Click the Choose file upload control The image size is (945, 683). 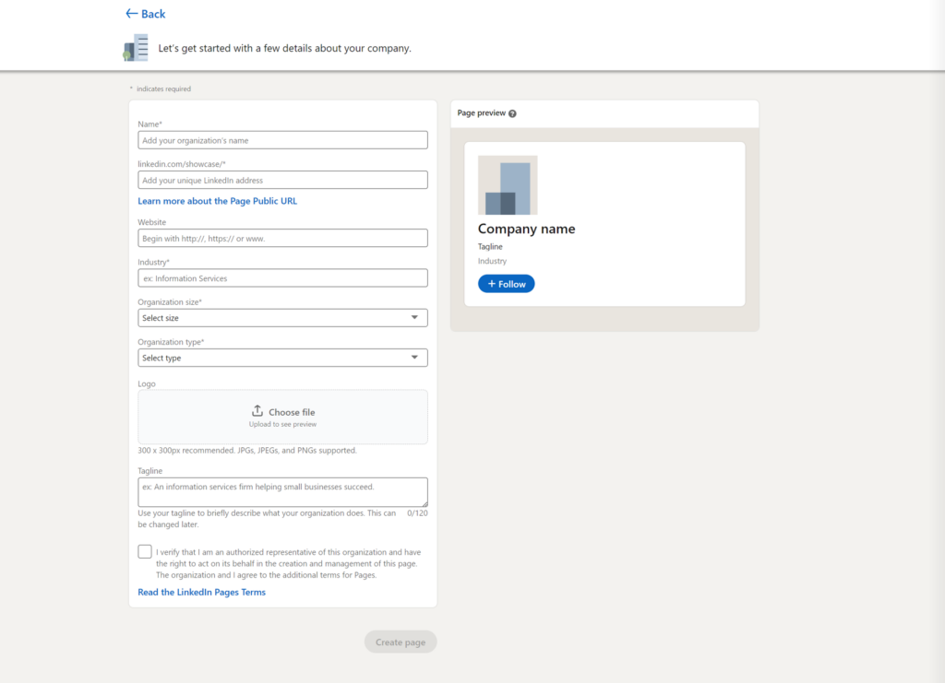click(x=282, y=416)
